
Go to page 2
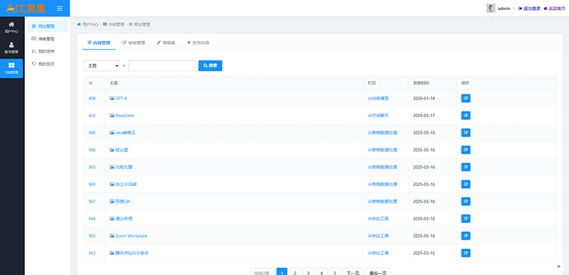click(x=295, y=273)
